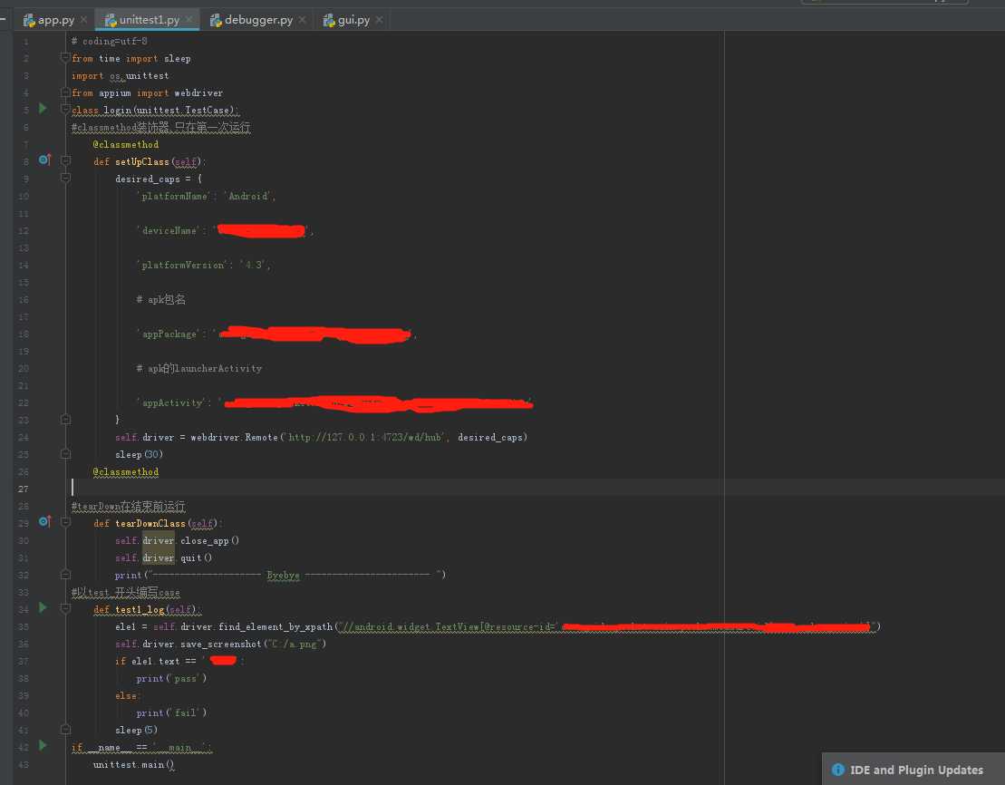Image resolution: width=1005 pixels, height=785 pixels.
Task: Close the debugger.py tab
Action: (x=303, y=20)
